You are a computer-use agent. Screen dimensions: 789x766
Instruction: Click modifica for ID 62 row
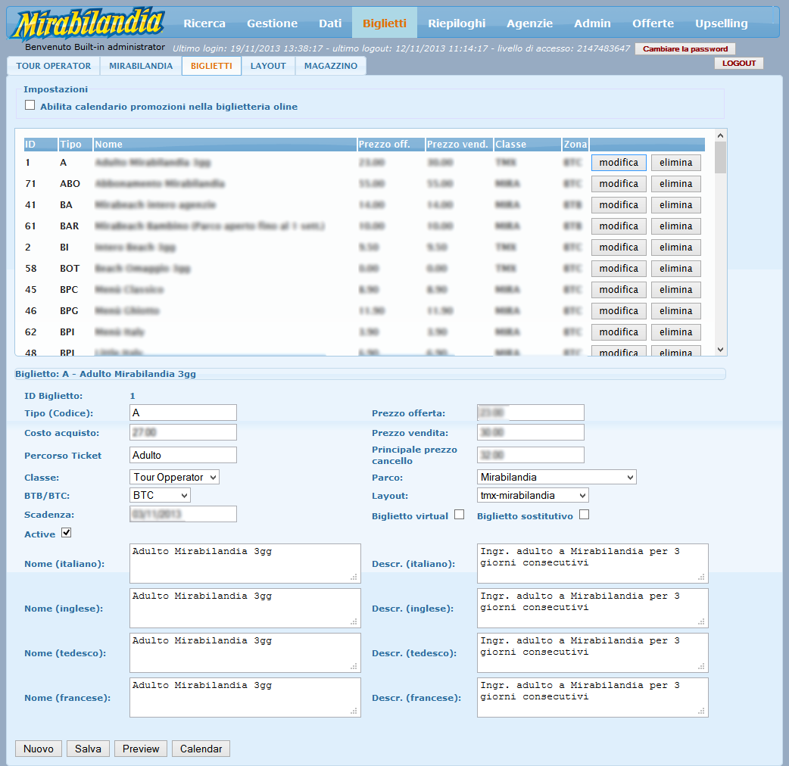tap(619, 332)
